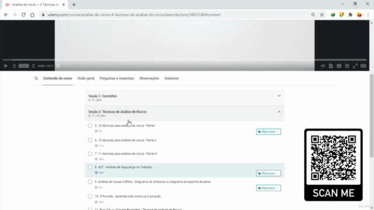Open the green globe extension icon

(333, 15)
